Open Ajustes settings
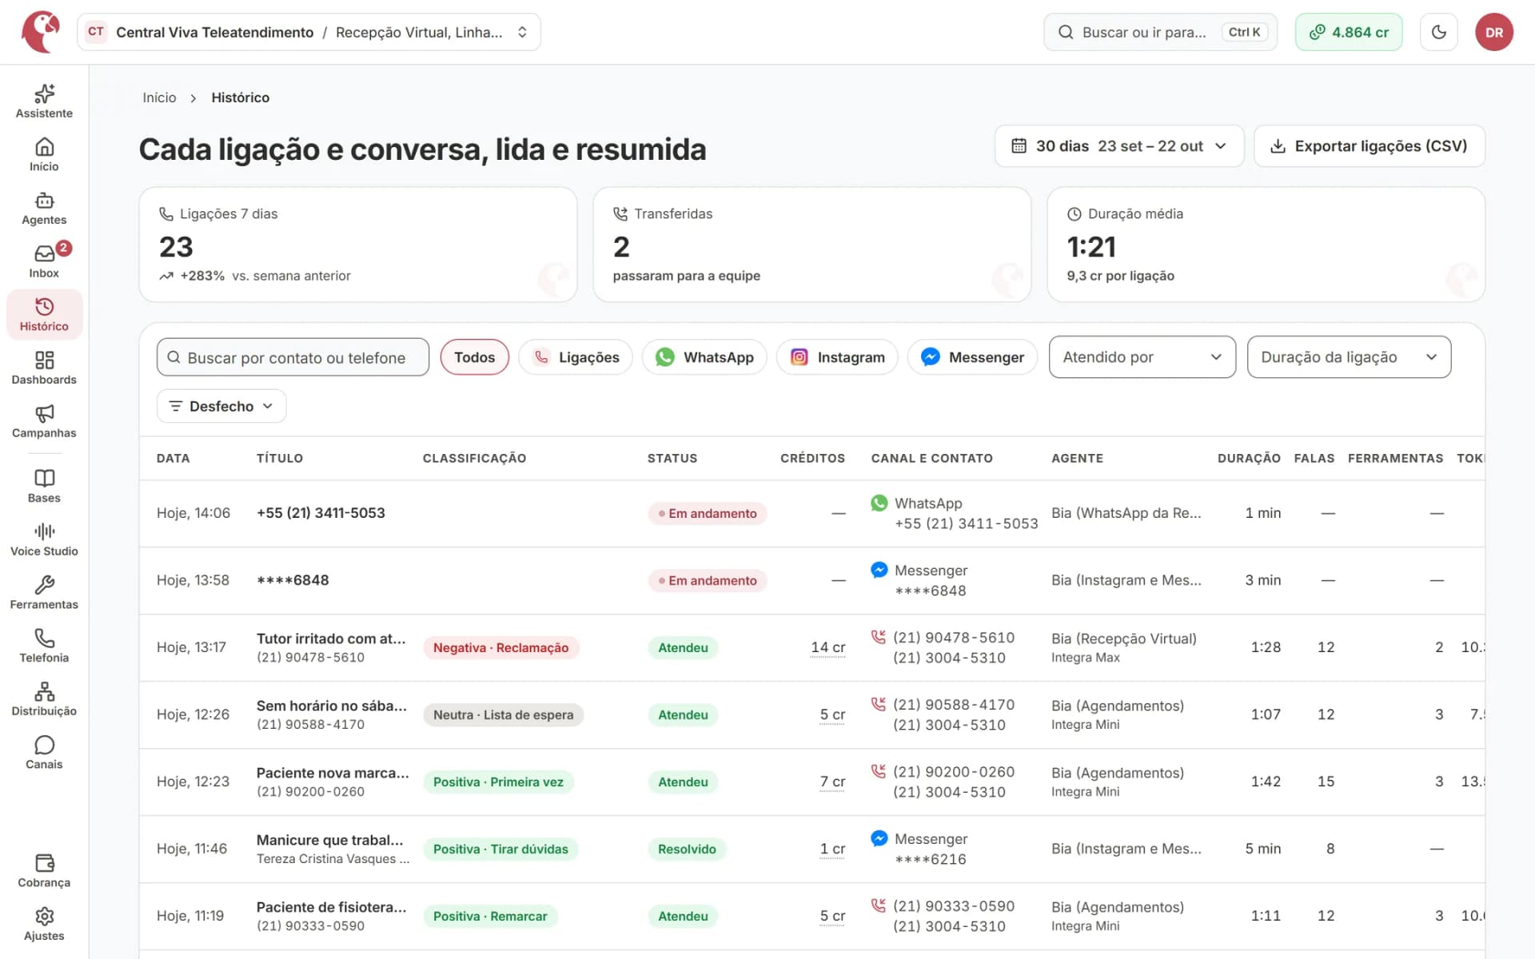This screenshot has height=959, width=1535. (x=44, y=925)
